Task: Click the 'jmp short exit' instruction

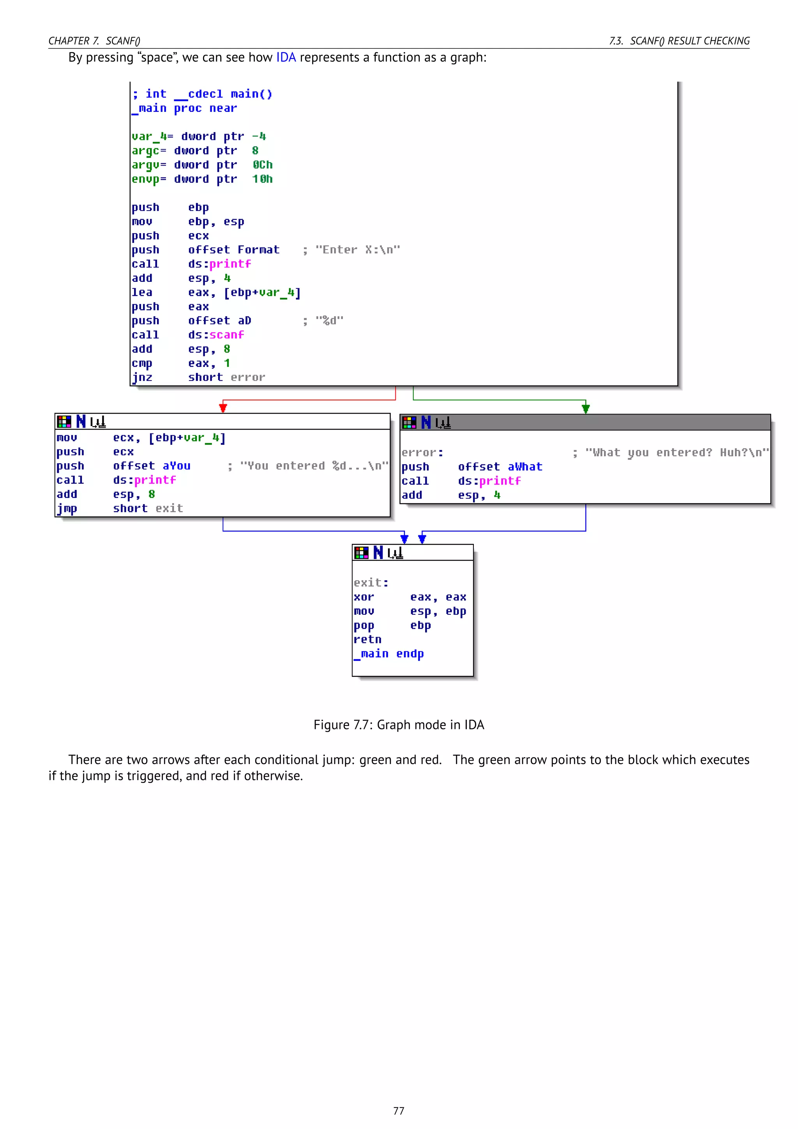Action: click(120, 508)
